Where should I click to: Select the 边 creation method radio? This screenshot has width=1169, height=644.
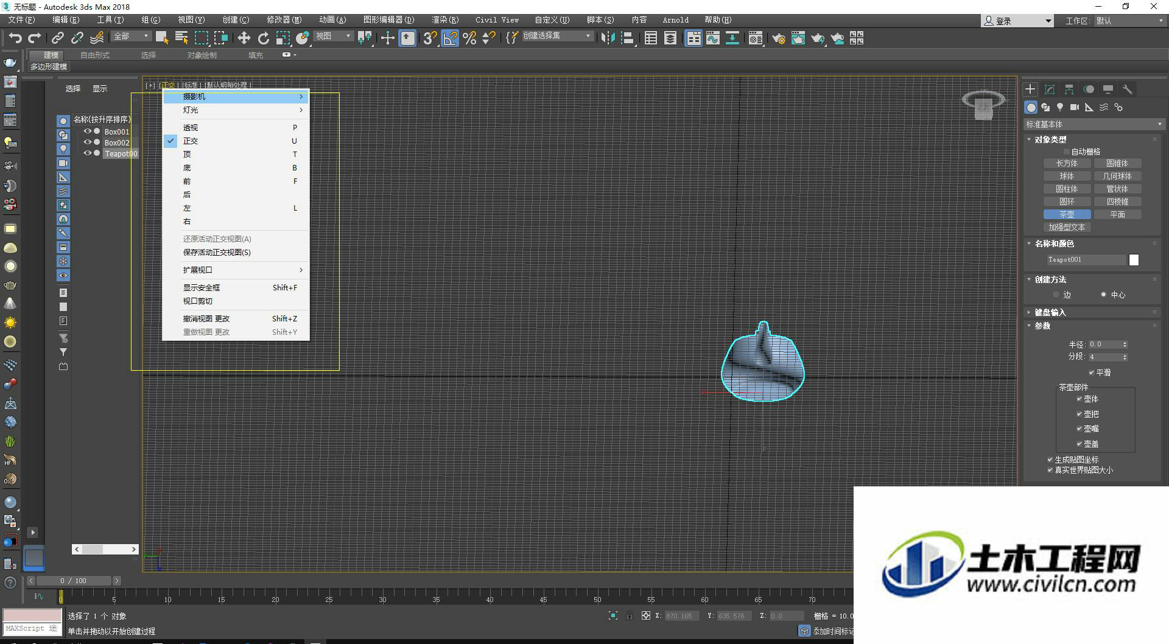pos(1056,295)
